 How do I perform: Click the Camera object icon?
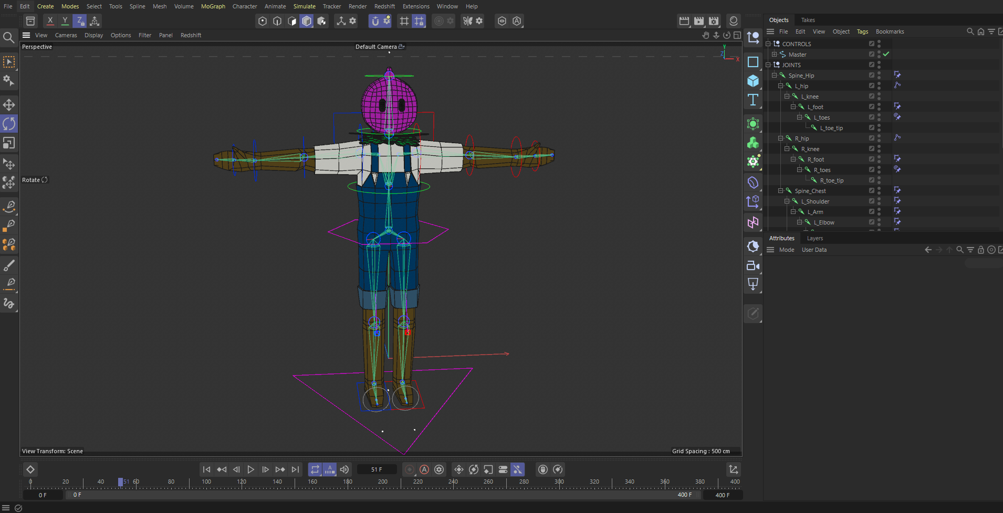(x=753, y=266)
